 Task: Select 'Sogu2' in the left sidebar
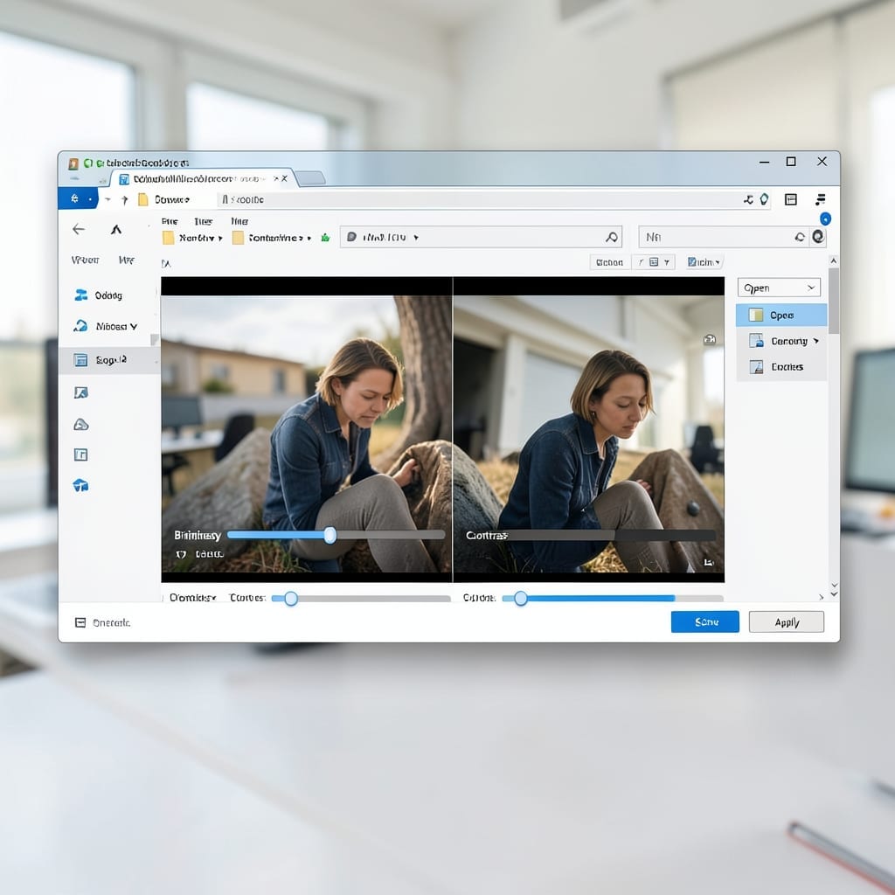point(108,359)
